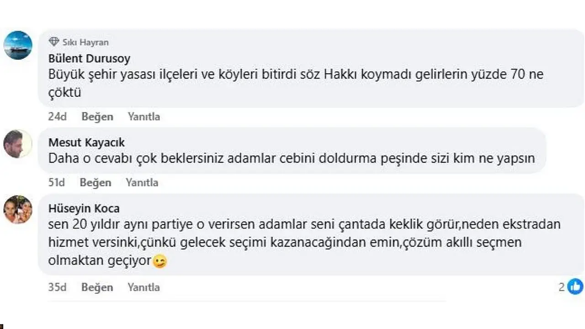585x329 pixels.
Task: Click the blue thumbs-up reaction icon
Action: (575, 287)
